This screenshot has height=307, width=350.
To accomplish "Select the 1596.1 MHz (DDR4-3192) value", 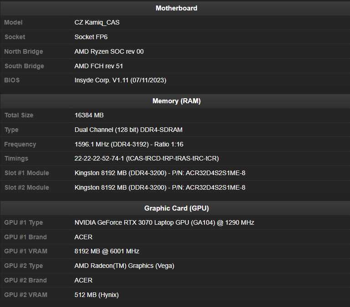I will point(129,144).
